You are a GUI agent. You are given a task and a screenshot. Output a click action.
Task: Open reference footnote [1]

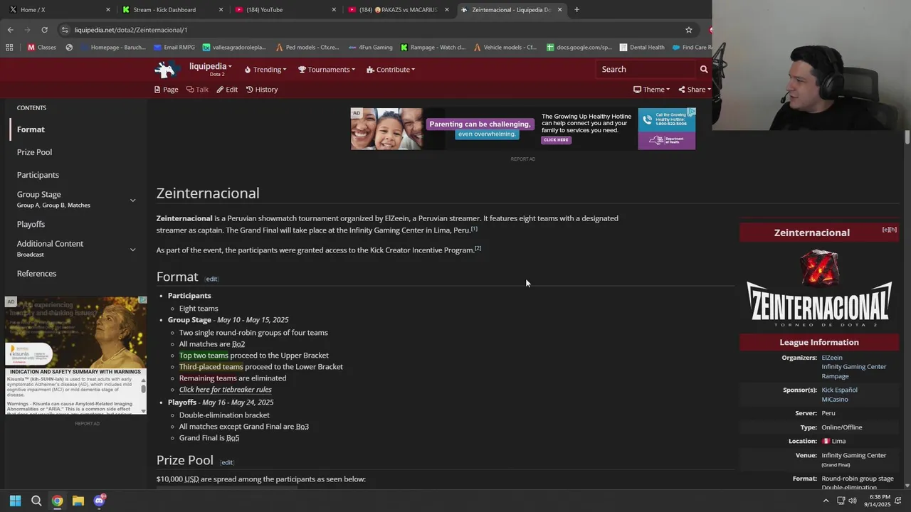coord(474,229)
